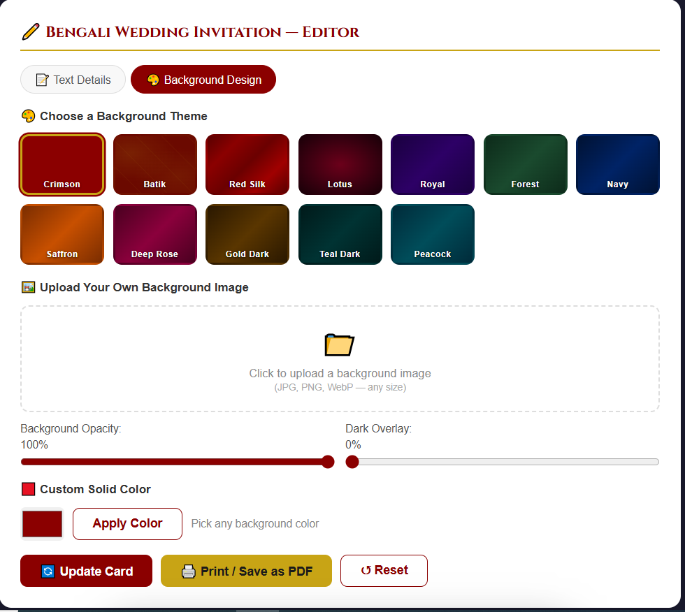The height and width of the screenshot is (612, 685).
Task: Choose the Batik background theme
Action: (154, 165)
